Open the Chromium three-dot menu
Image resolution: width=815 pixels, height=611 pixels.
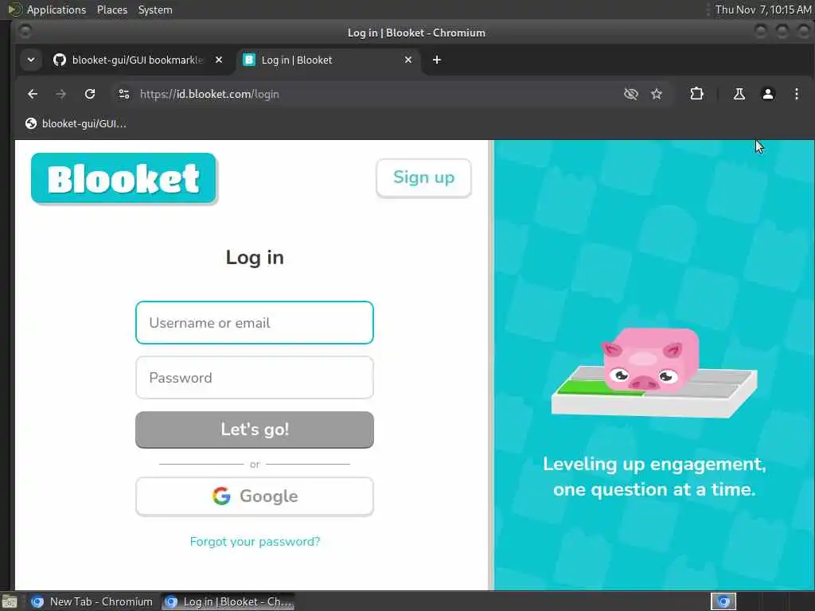pyautogui.click(x=796, y=94)
